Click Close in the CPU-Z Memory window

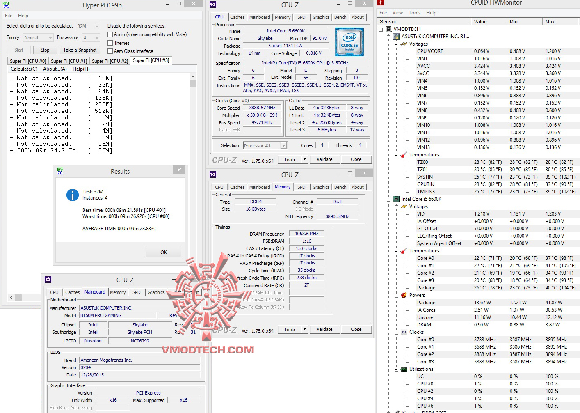[x=356, y=329]
